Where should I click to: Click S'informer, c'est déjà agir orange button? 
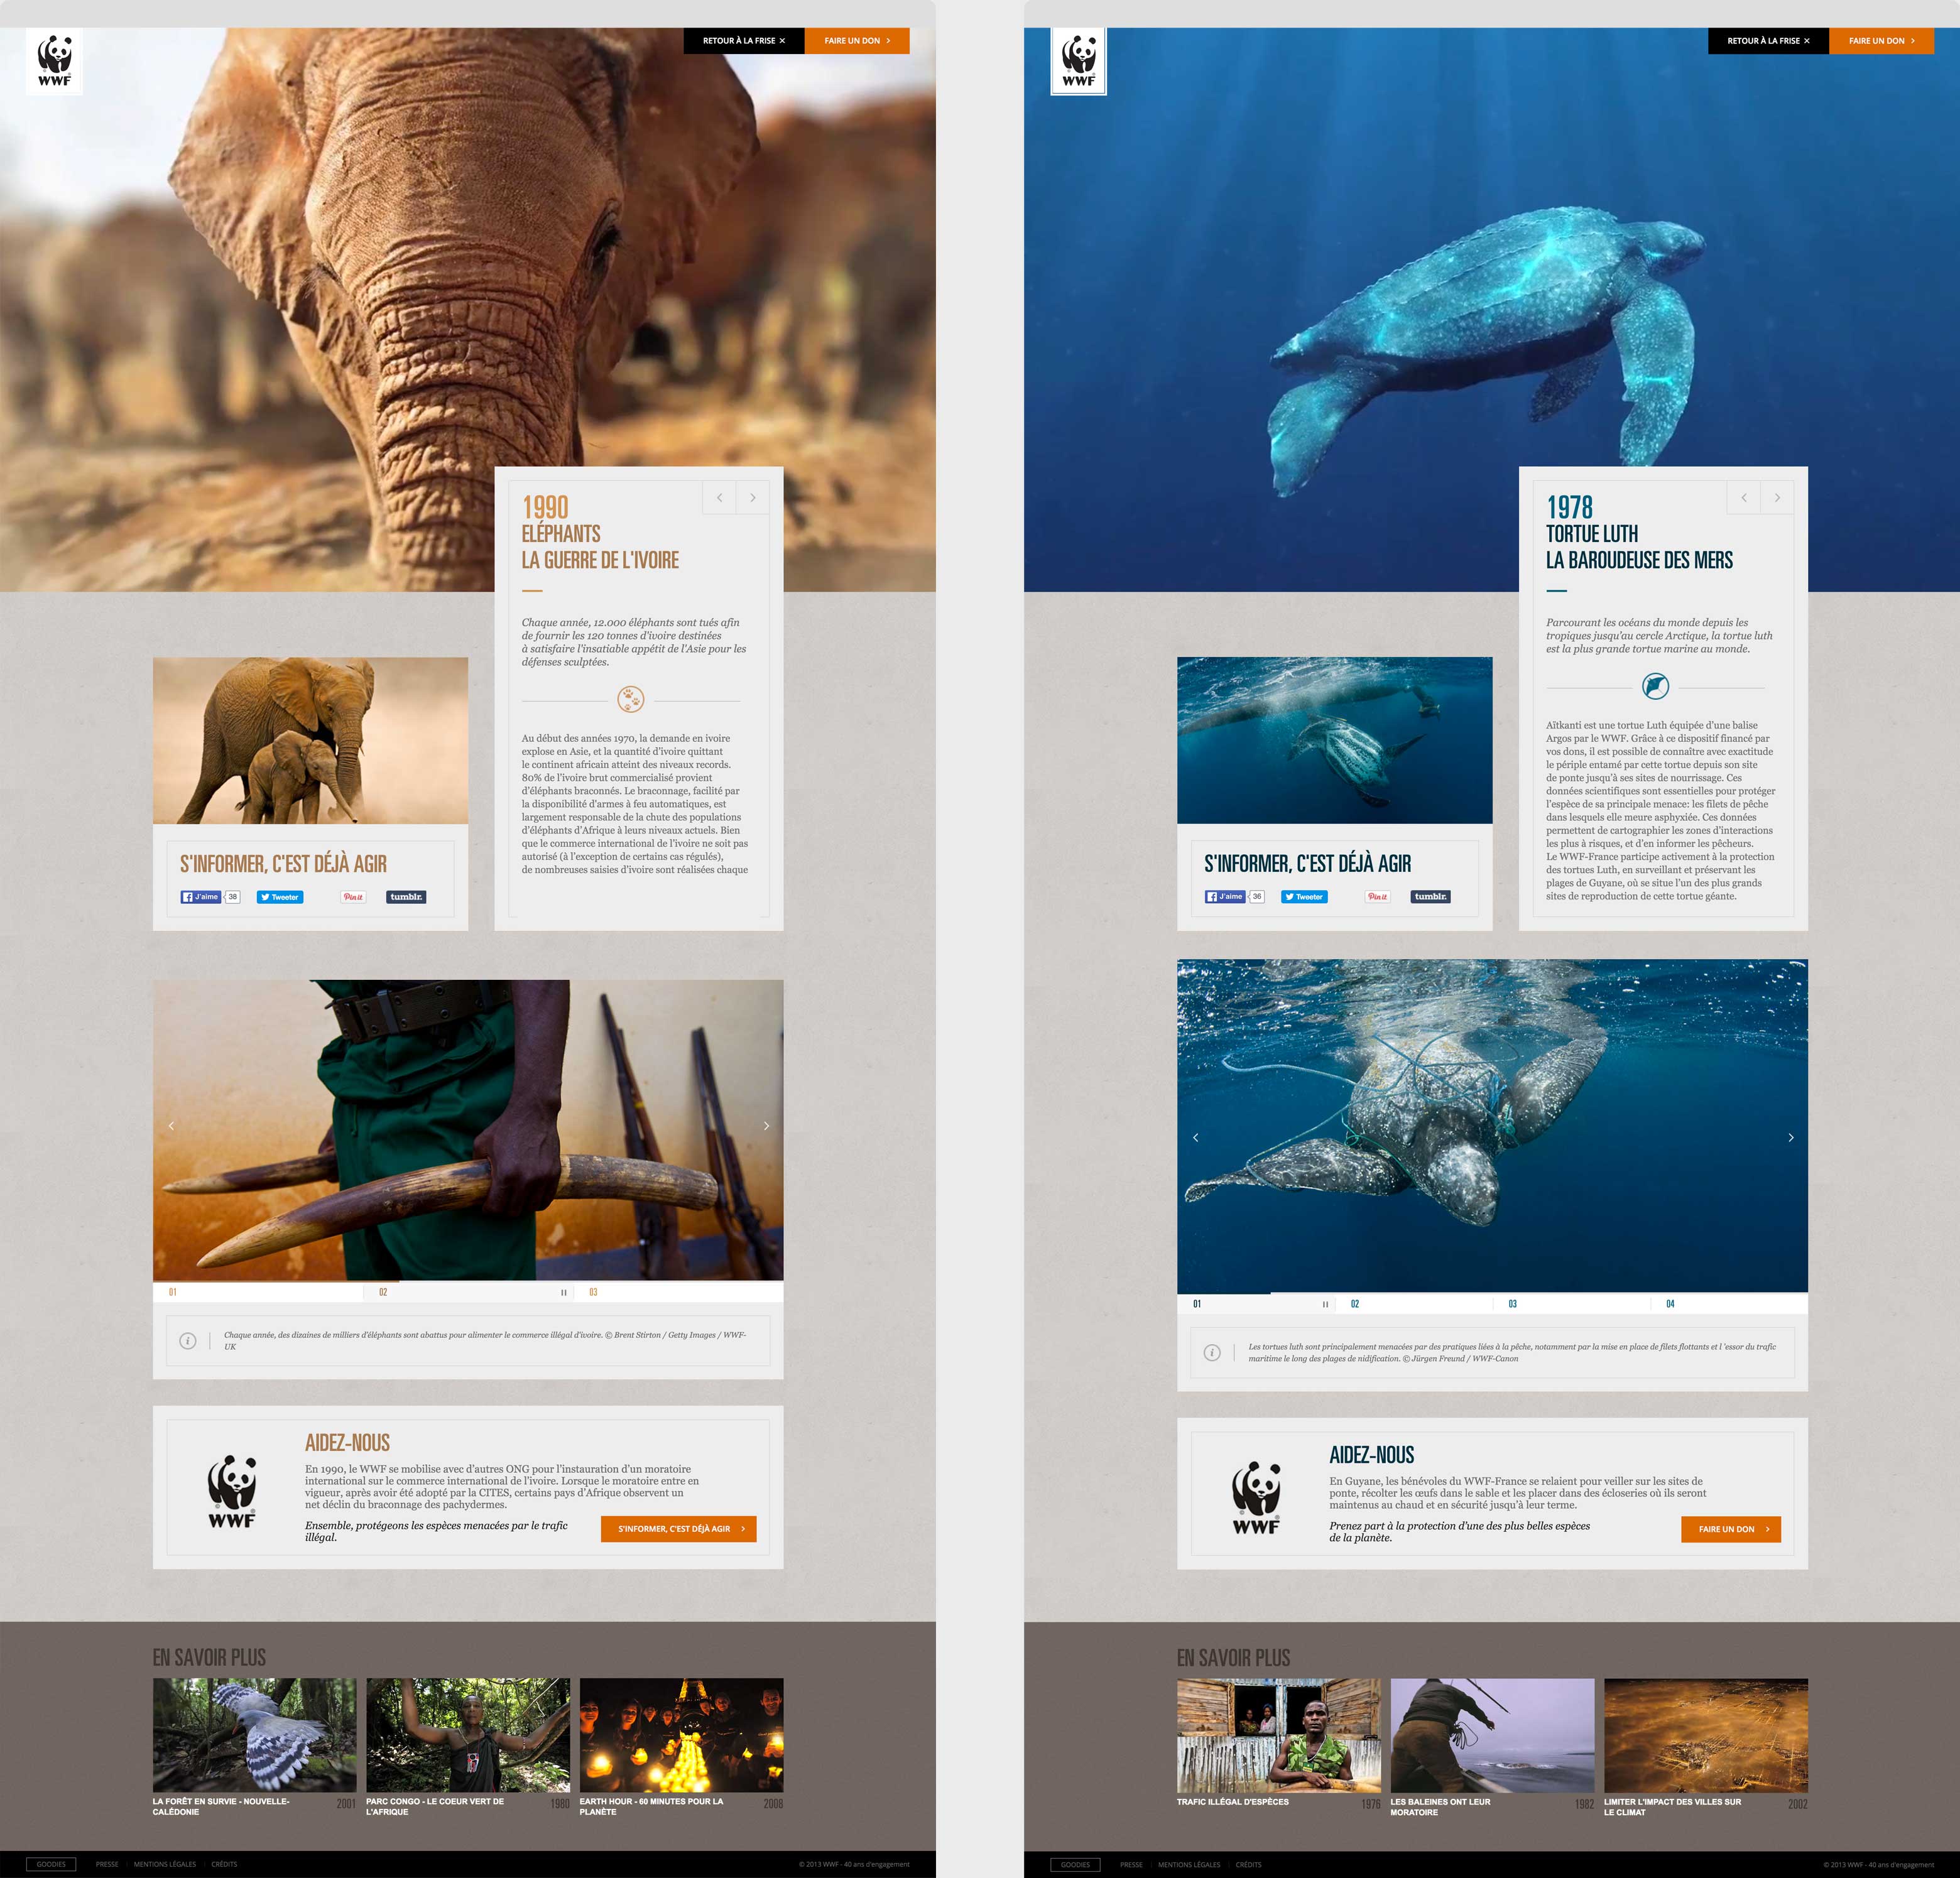[678, 1529]
